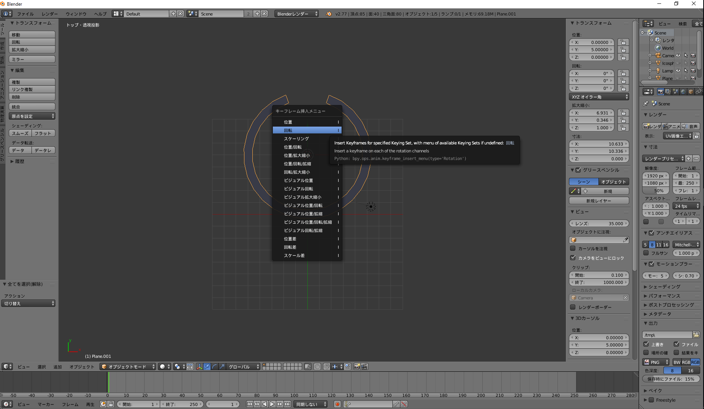Click the オブジェクト grease pencil source button
The image size is (704, 409).
click(614, 182)
